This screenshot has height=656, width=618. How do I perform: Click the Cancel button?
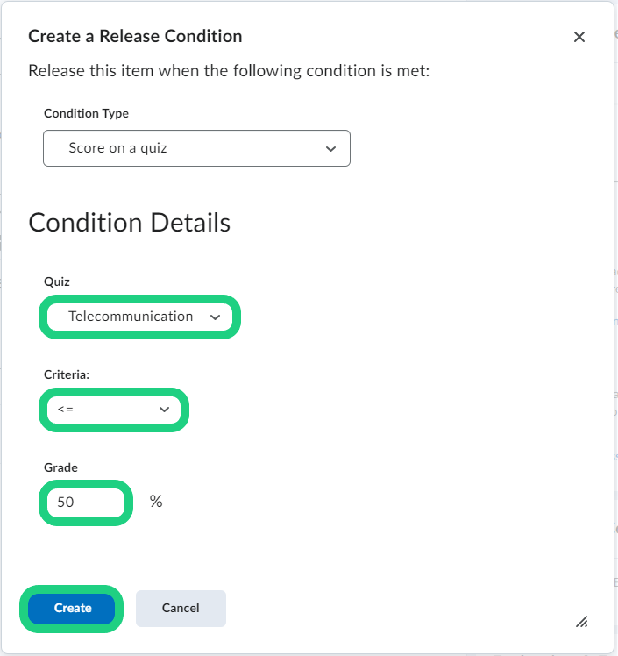181,608
